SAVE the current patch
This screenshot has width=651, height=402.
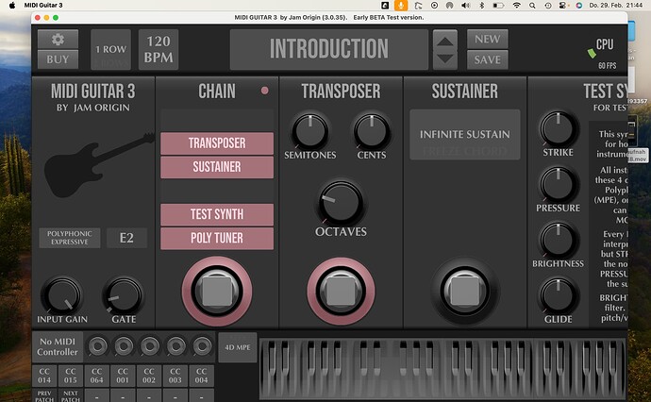[x=488, y=59]
